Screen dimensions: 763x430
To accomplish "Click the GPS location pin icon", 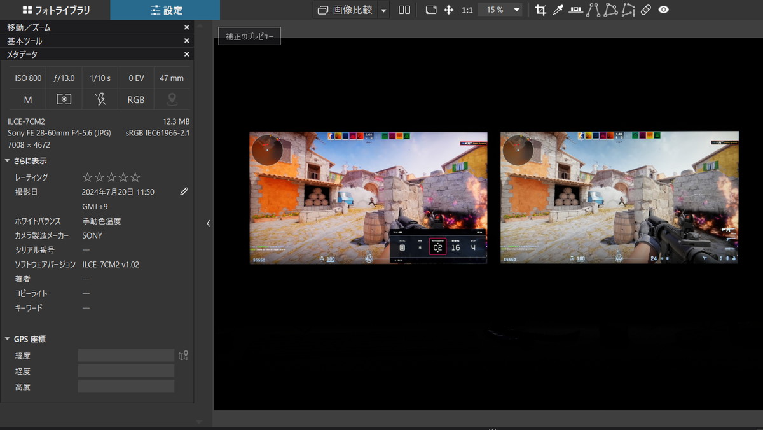I will (x=172, y=99).
